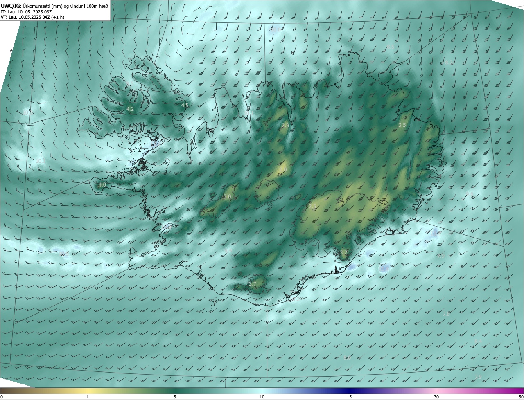This screenshot has height=400, width=524.
Task: Click the 0 tick on the color scale
Action: tap(2, 397)
